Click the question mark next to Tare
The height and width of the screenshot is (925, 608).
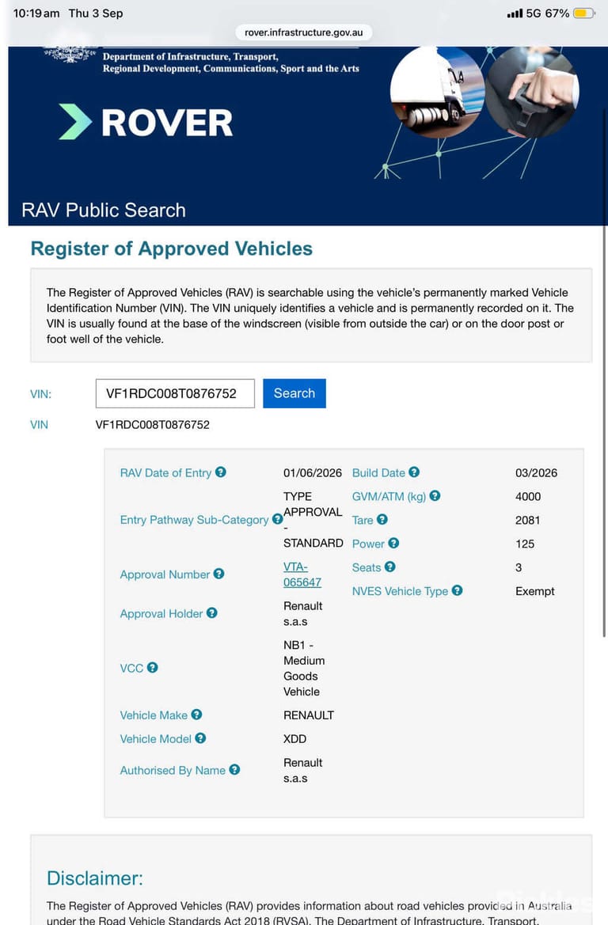382,519
